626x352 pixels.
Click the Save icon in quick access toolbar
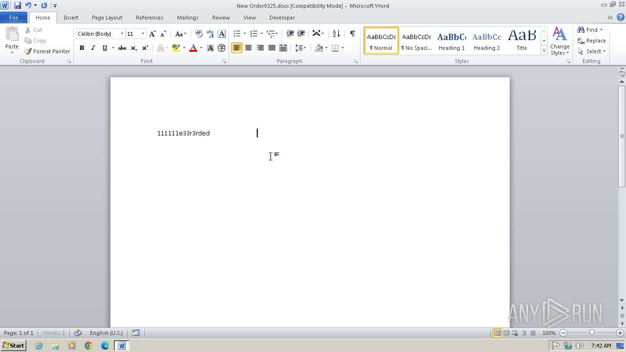18,5
